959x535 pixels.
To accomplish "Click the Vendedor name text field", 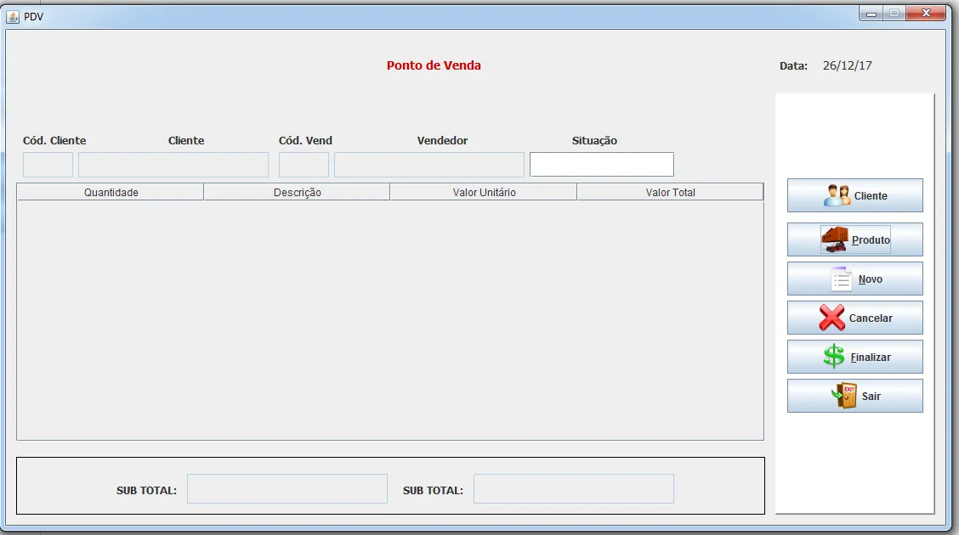I will [429, 165].
